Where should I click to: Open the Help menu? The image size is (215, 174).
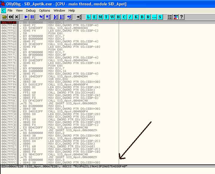[x=72, y=10]
